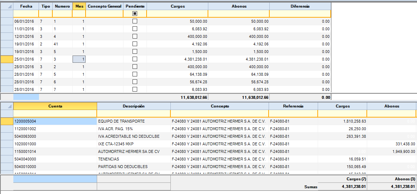Toggle the Pendiente filter checkbox in the filter row
The image size is (417, 194).
pyautogui.click(x=135, y=14)
